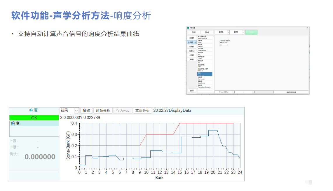Click the 保存 button in dialog
Screen dimensions: 333x191
pos(192,91)
